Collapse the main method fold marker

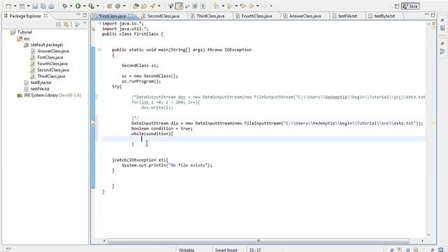pyautogui.click(x=99, y=50)
